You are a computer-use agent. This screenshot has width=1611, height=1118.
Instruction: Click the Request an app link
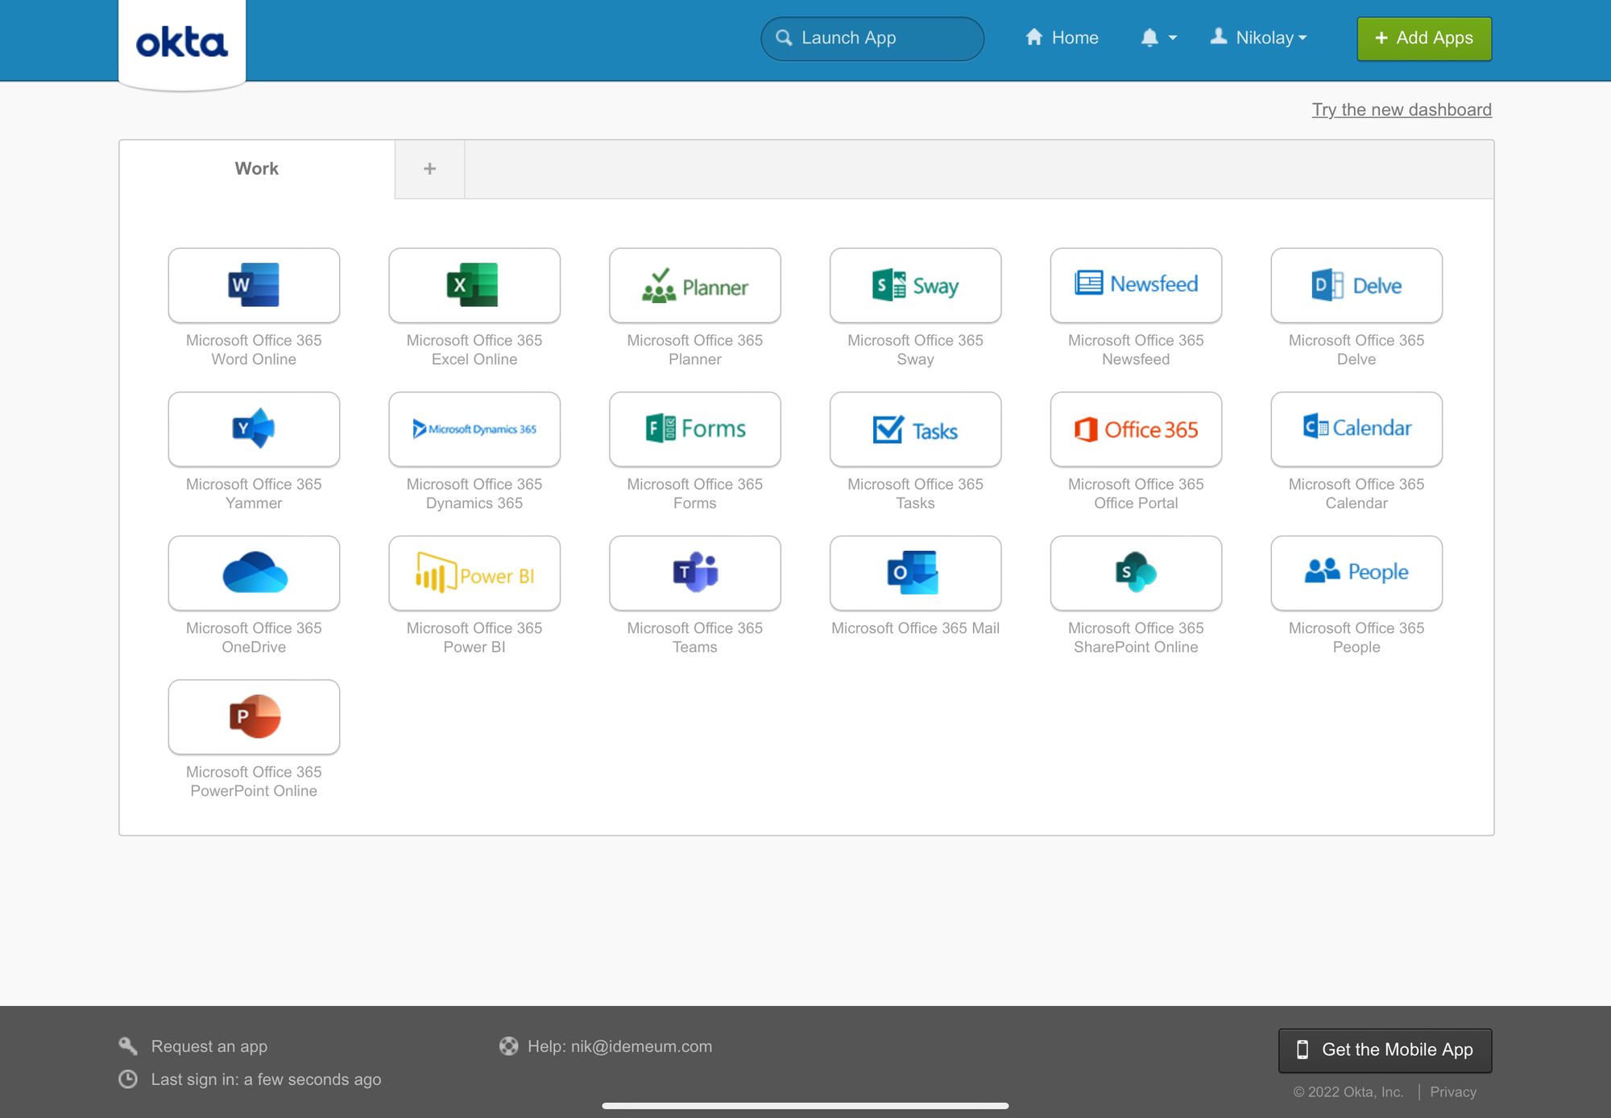[x=209, y=1046]
